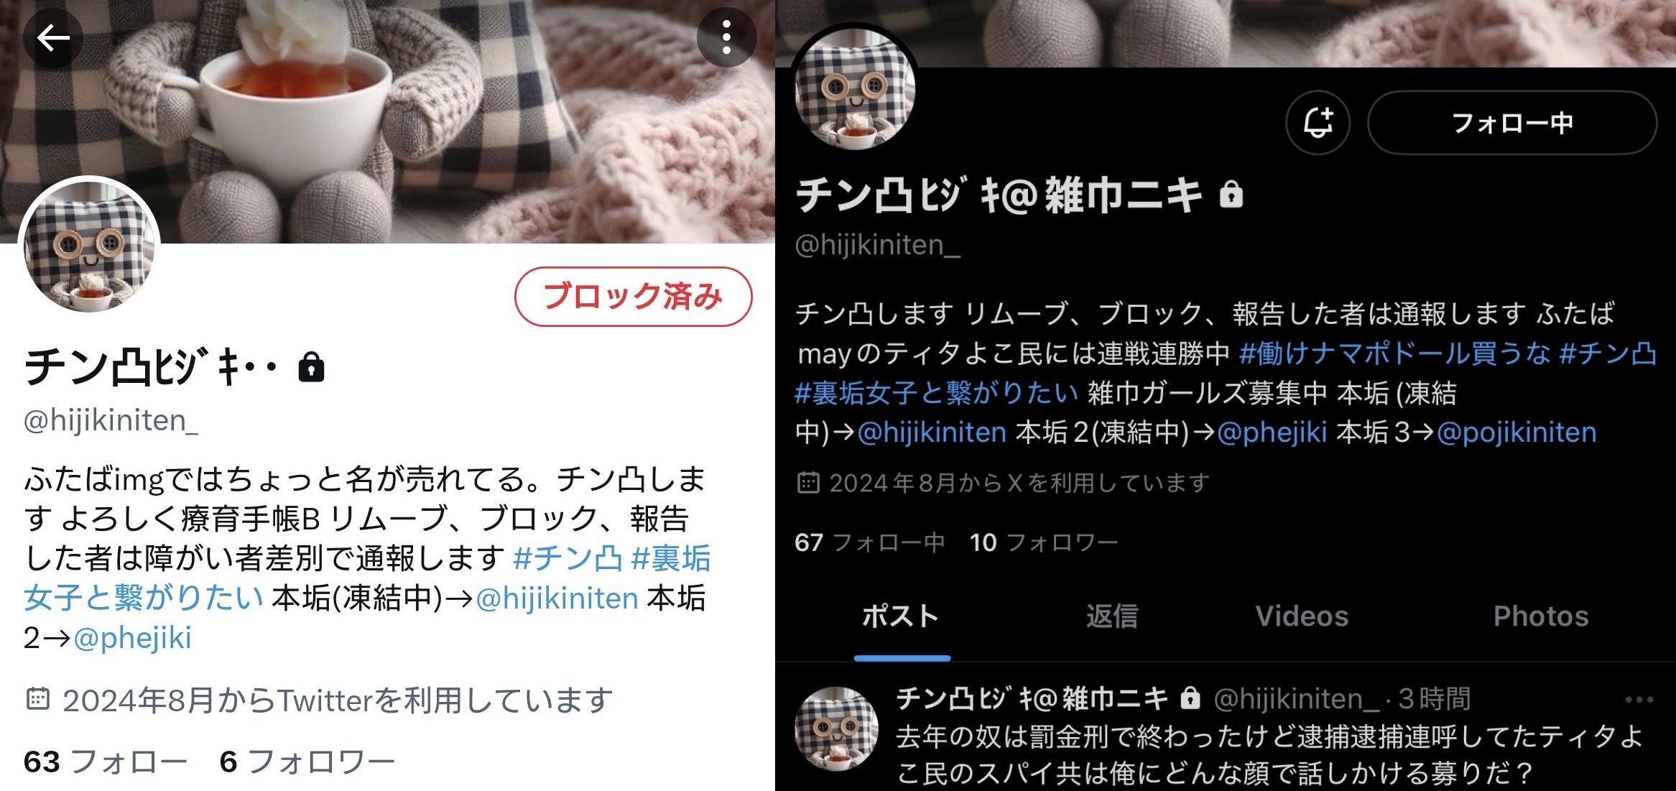
Task: Open the three-dot overflow menu
Action: pyautogui.click(x=726, y=37)
